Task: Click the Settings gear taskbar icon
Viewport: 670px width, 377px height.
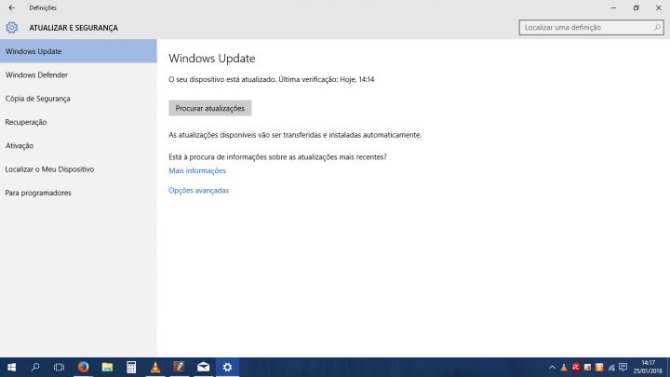Action: 227,367
